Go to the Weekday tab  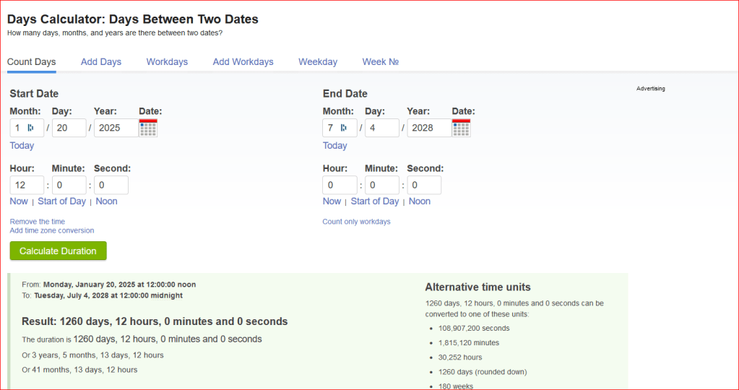pos(318,62)
